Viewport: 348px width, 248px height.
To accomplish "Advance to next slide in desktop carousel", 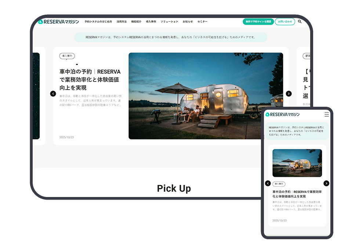I will [289, 94].
